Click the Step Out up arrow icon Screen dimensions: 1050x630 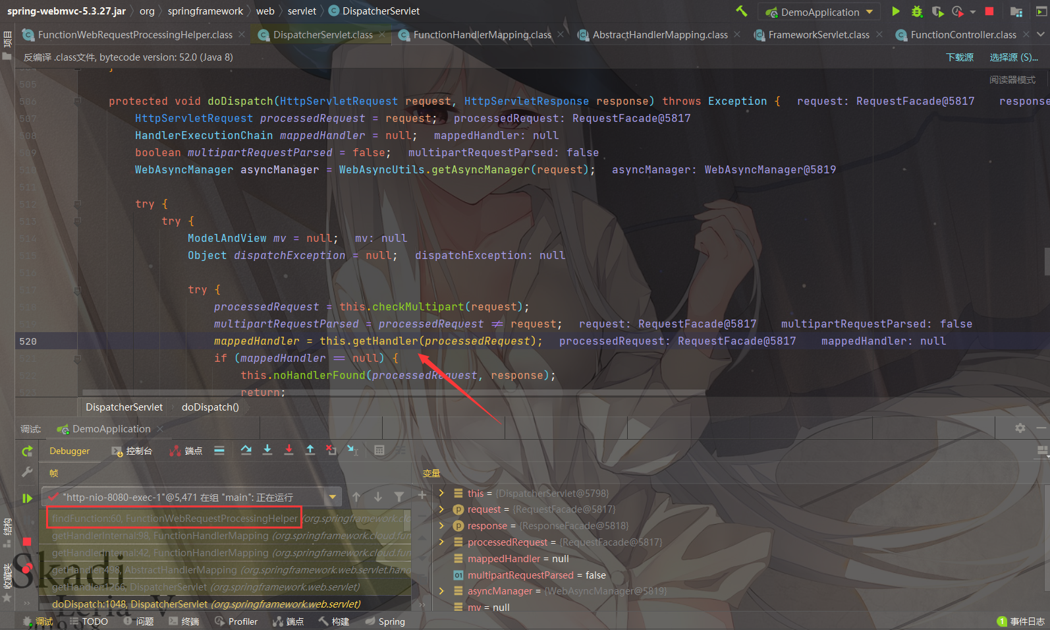[310, 450]
